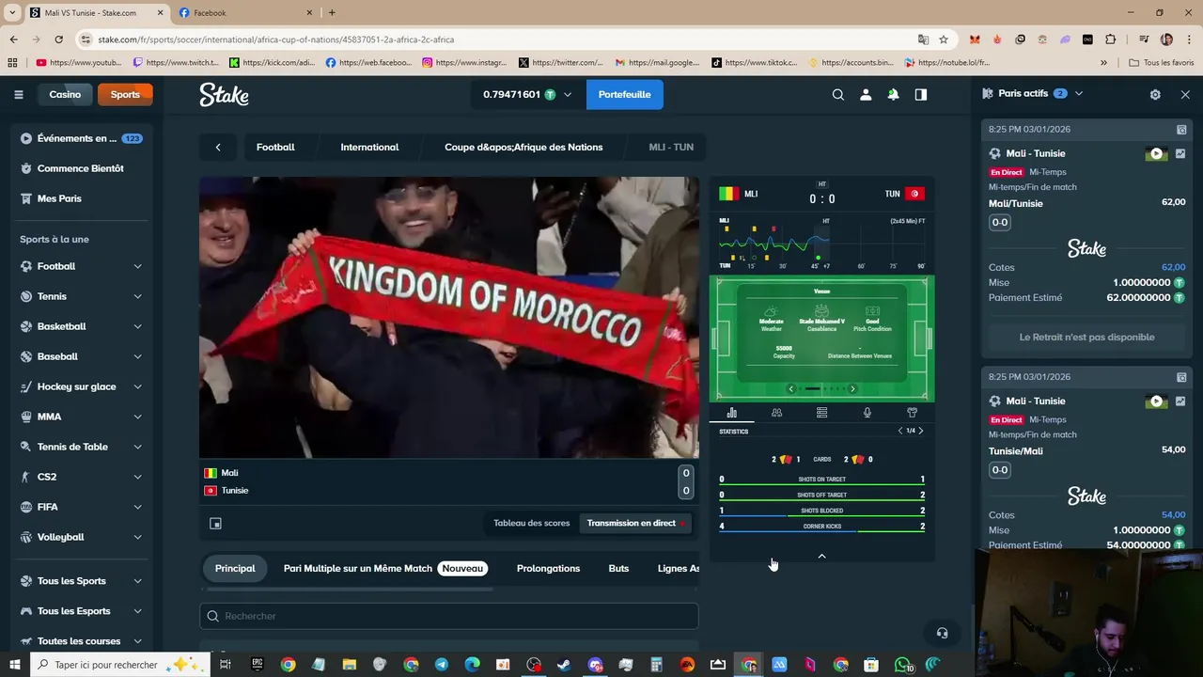Open Événements en direct link

(82, 138)
